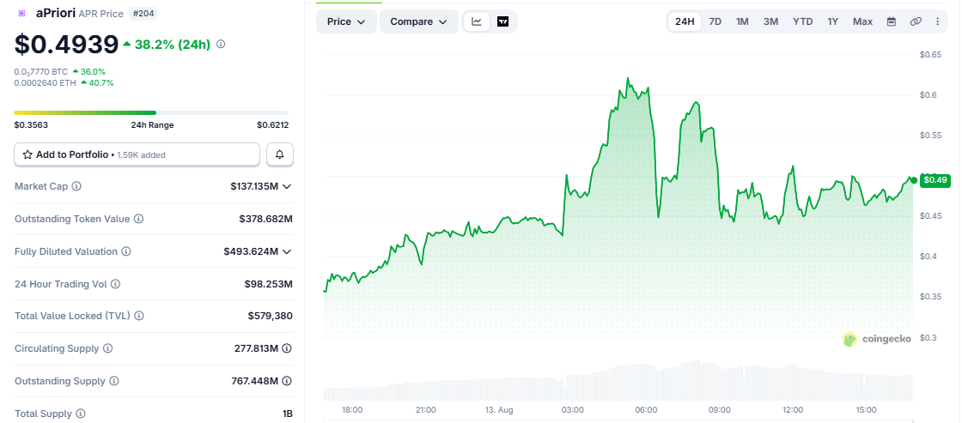Switch to TradingView chart icon

503,21
